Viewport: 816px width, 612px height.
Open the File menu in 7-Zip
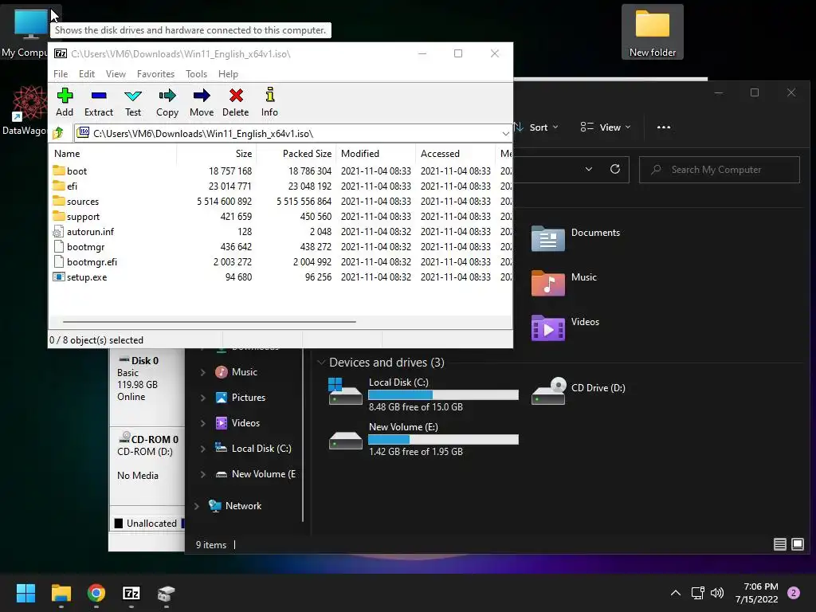point(61,74)
